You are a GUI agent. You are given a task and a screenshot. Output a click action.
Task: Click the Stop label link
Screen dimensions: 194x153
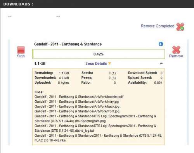[x=21, y=56]
